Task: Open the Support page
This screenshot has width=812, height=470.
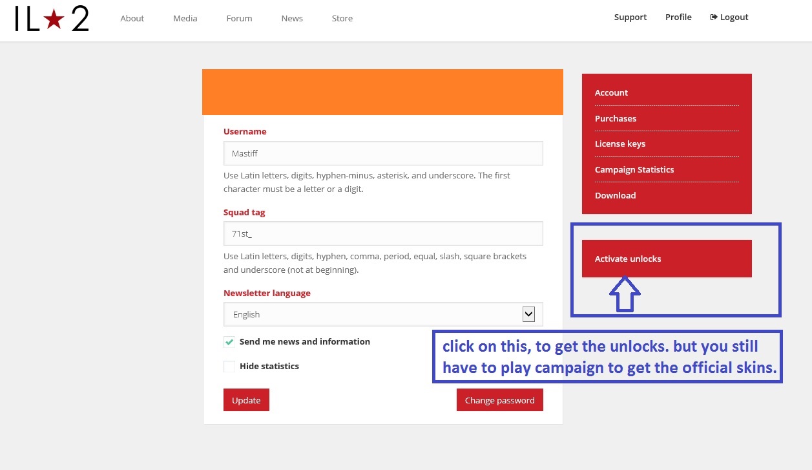Action: pyautogui.click(x=630, y=17)
